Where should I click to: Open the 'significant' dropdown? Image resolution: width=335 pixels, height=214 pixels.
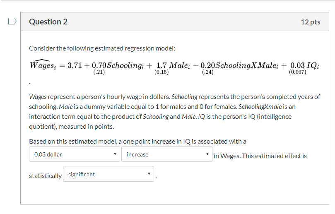(108, 174)
